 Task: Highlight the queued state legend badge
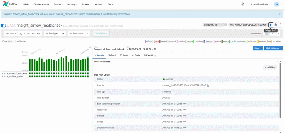pyautogui.click(x=164, y=41)
